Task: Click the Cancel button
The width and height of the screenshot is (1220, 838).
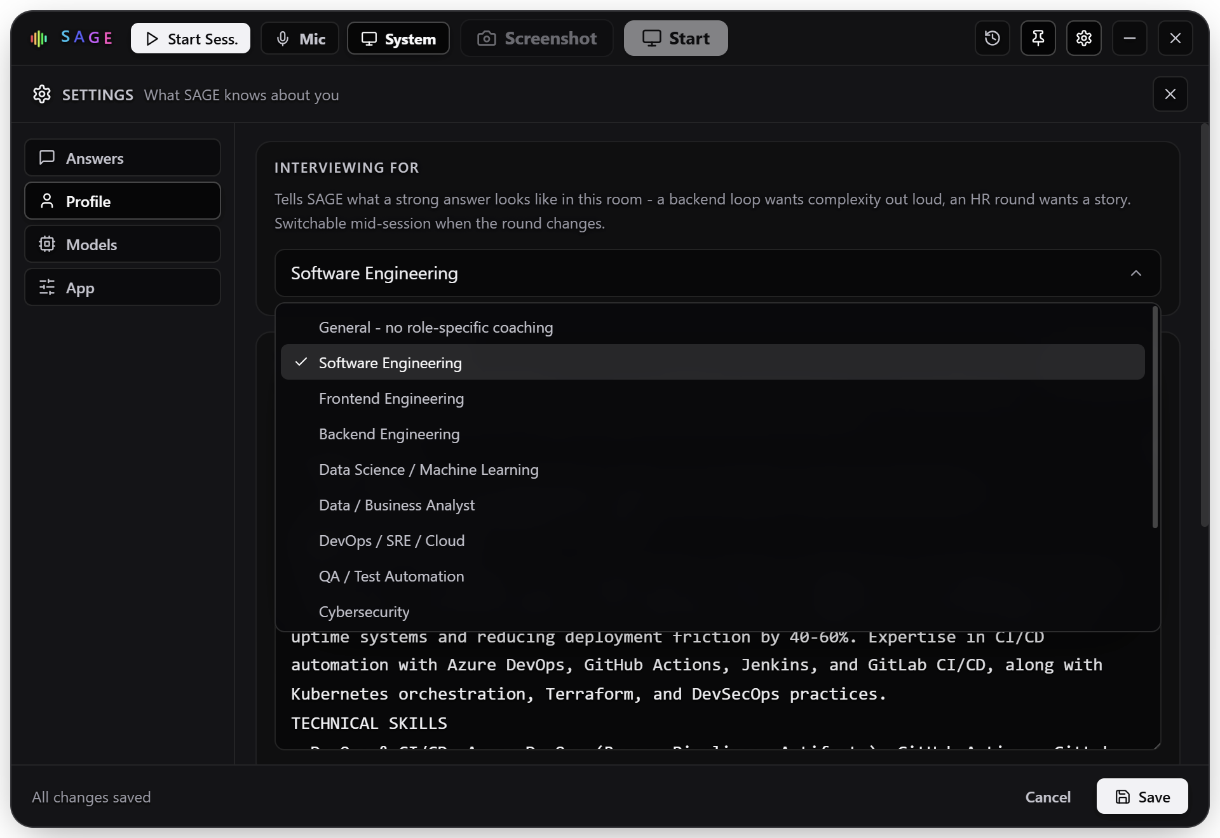Action: [x=1048, y=797]
